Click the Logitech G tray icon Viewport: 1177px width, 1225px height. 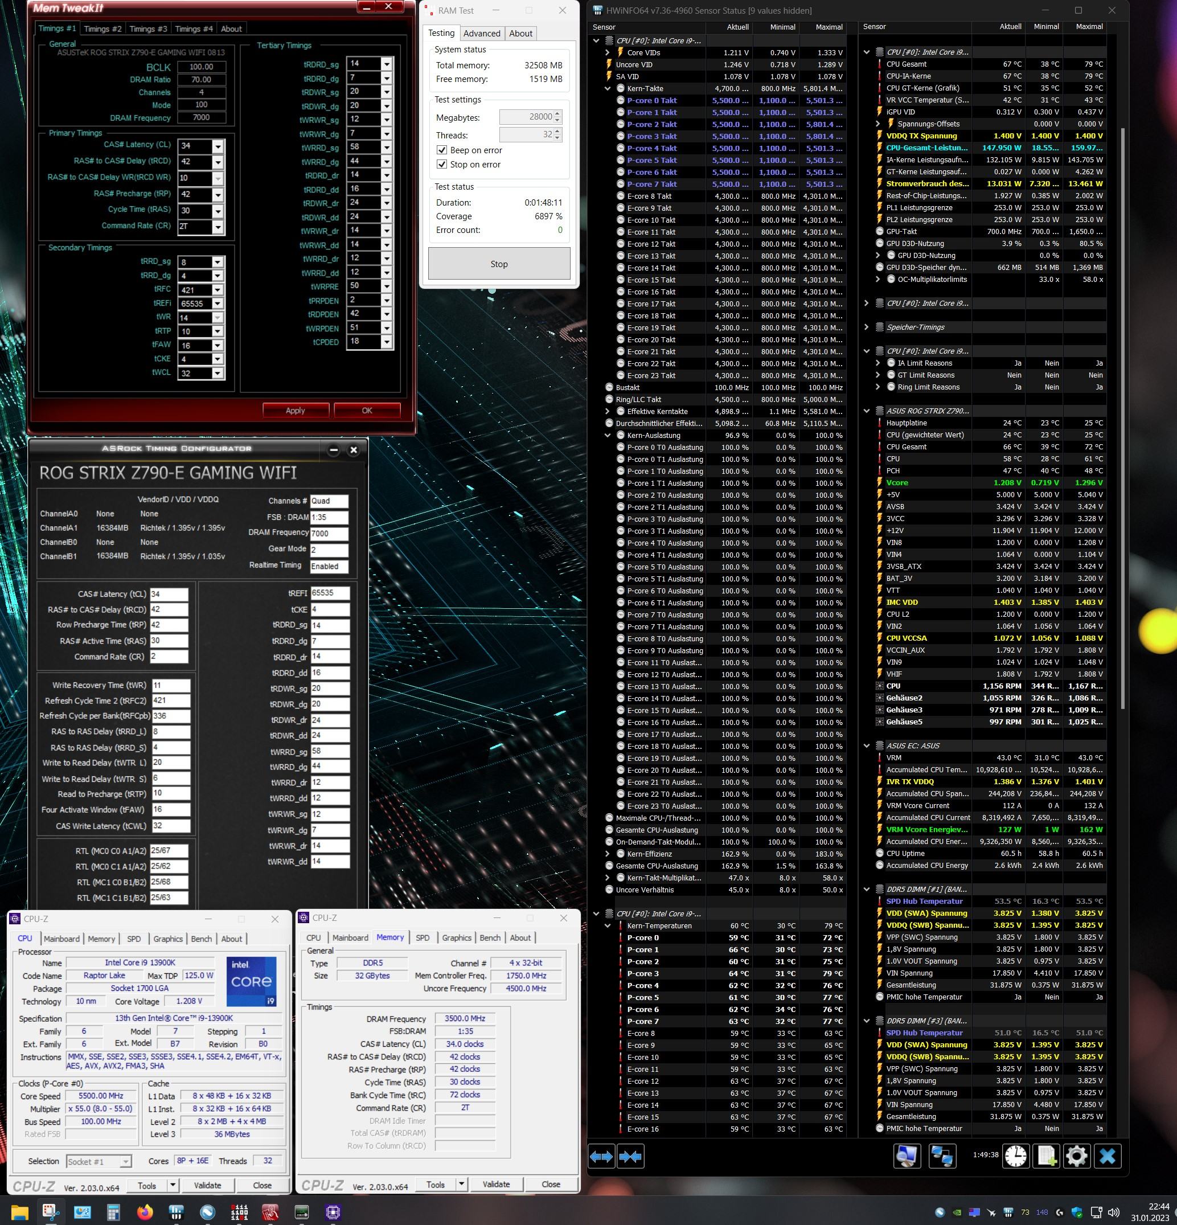tap(1060, 1212)
